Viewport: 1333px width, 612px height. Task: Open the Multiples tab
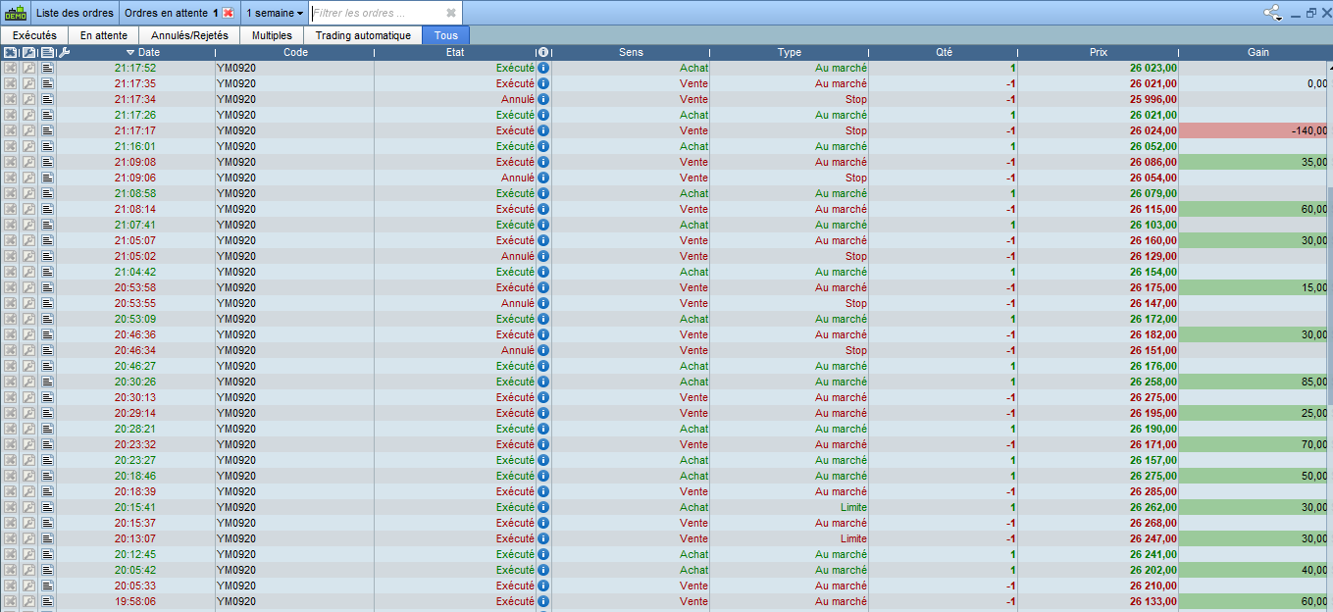pyautogui.click(x=272, y=35)
